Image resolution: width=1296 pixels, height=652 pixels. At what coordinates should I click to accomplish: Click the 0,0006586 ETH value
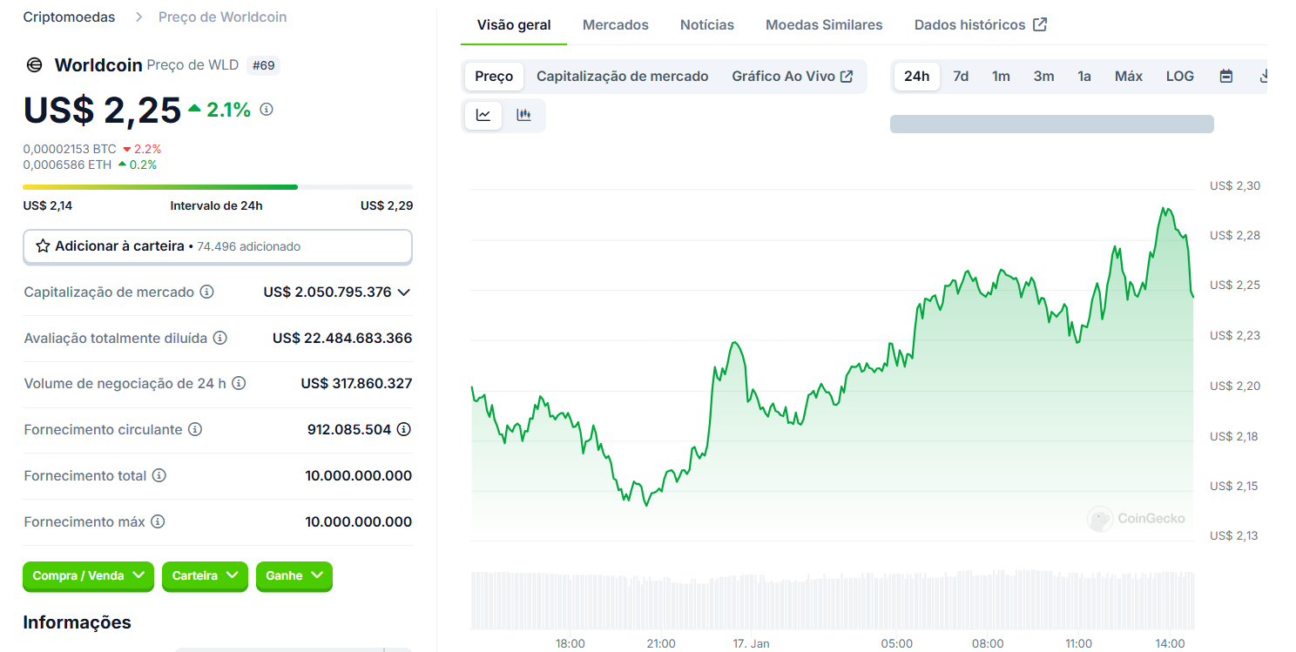click(67, 165)
